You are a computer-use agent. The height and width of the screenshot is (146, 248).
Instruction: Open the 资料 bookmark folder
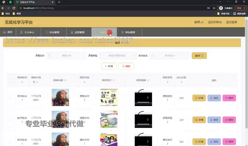(x=6, y=13)
